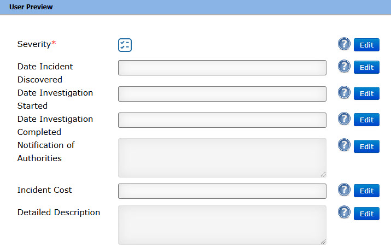View help for Incident Cost
The image size is (391, 248).
(344, 190)
